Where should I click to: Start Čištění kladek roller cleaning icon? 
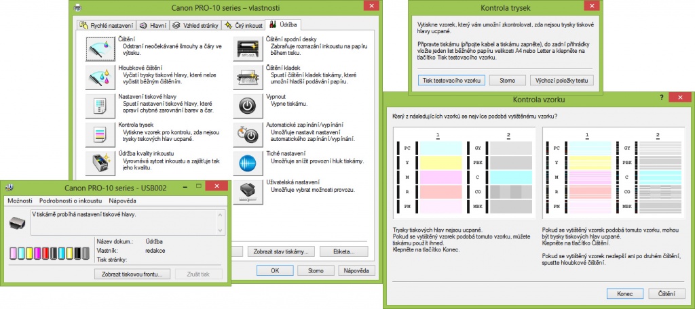point(248,77)
